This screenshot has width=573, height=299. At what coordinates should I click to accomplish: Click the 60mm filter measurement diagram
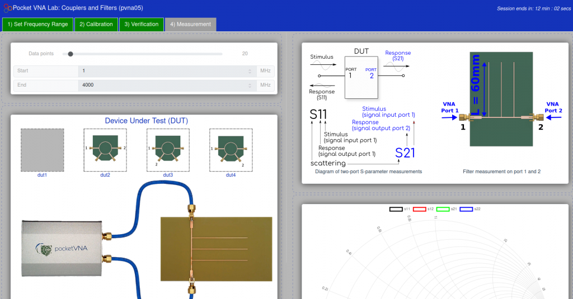pyautogui.click(x=501, y=99)
